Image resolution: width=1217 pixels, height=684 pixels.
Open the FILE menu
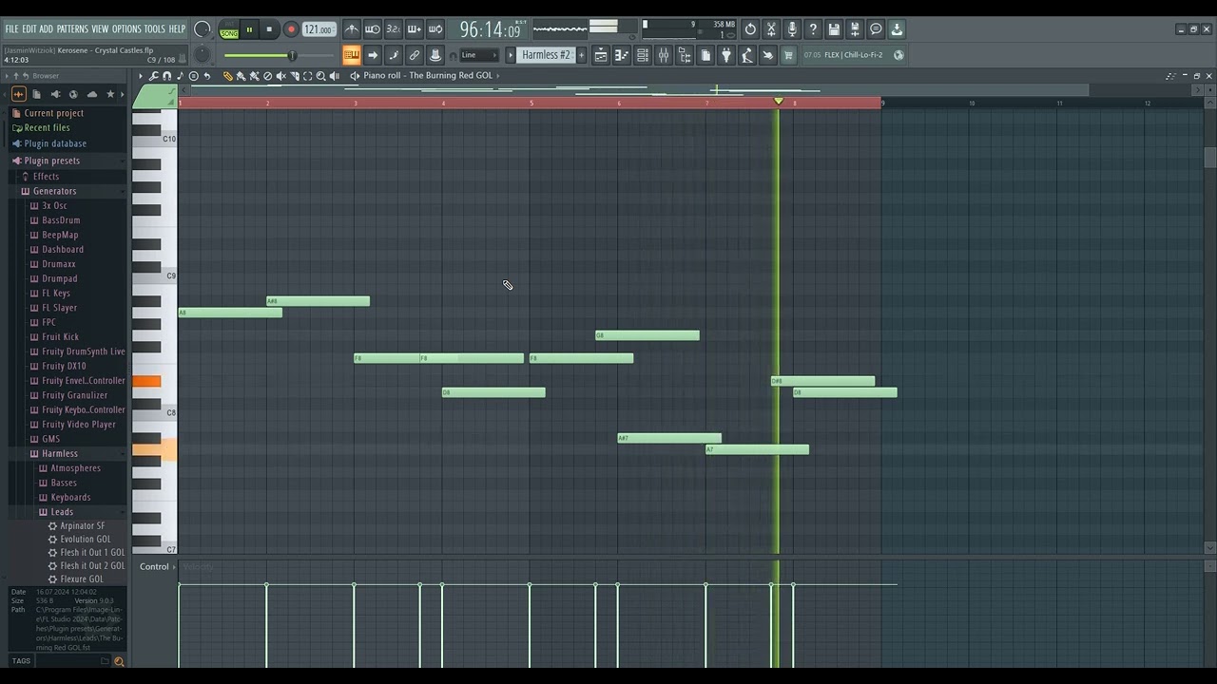(x=11, y=29)
